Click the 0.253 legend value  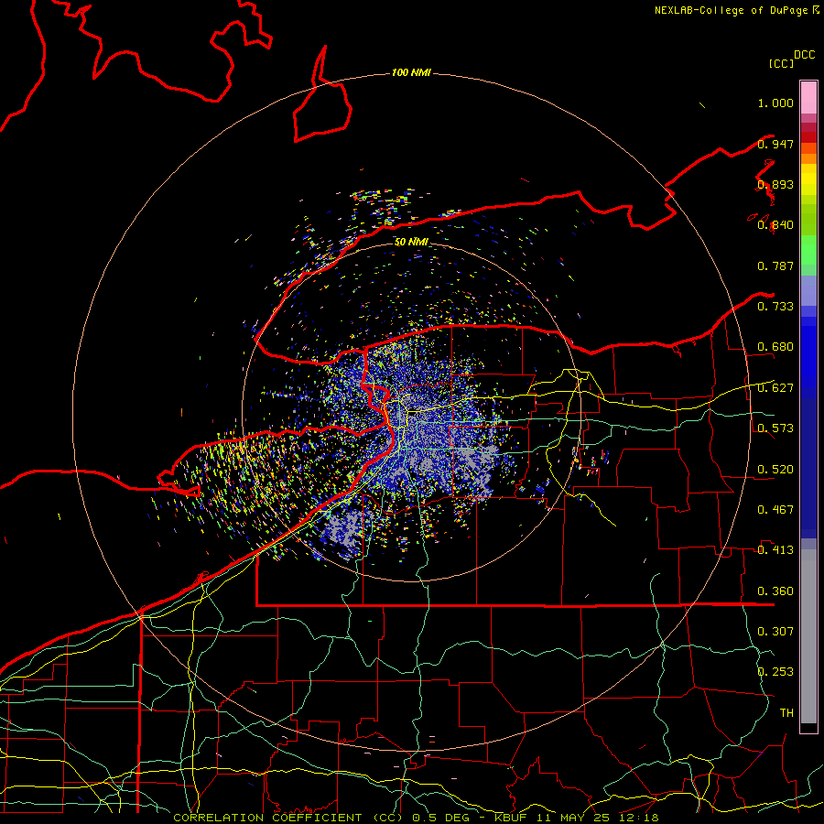(775, 672)
